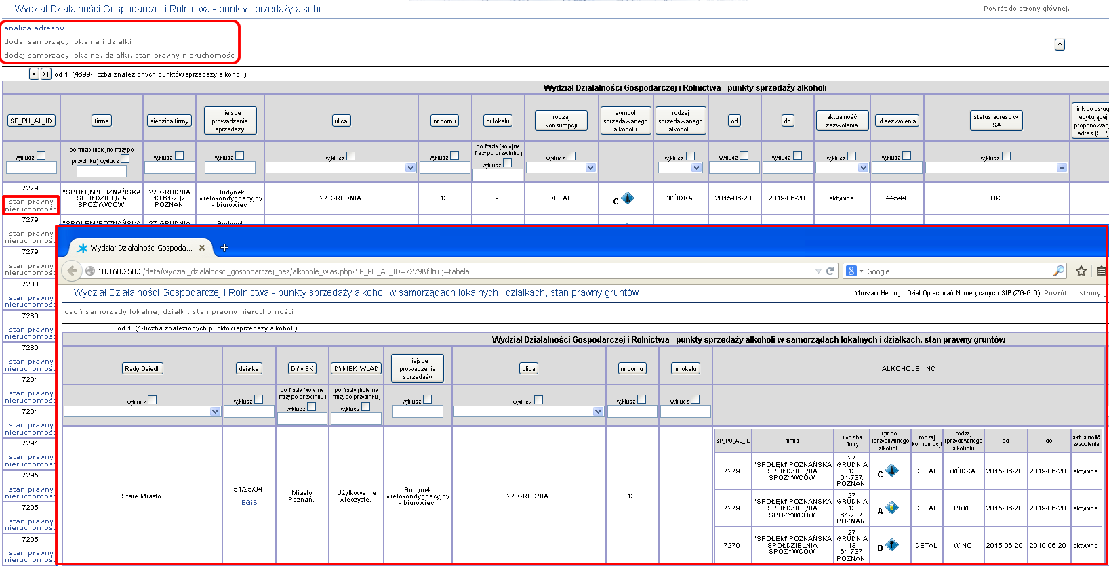The width and height of the screenshot is (1109, 566).
Task: Tick wyklucz checkbox under SP_PU_AL_ID
Action: pos(41,156)
